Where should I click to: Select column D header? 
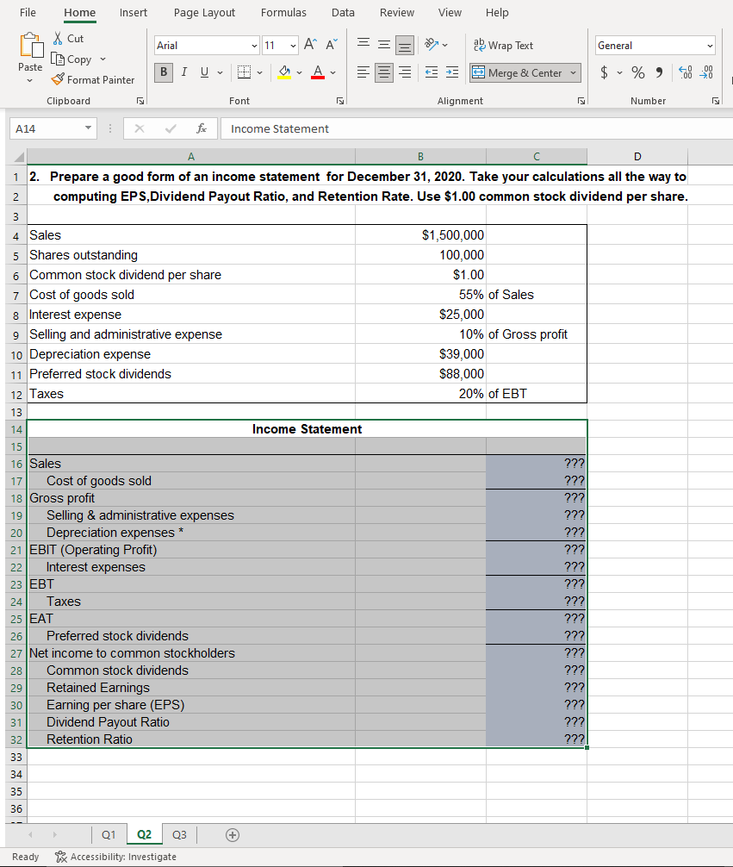point(637,157)
